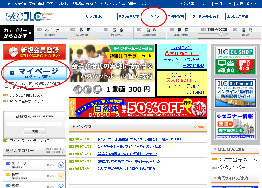The image size is (262, 188).
Task: Open basketball チャプタームービー banner
Action: [112, 70]
